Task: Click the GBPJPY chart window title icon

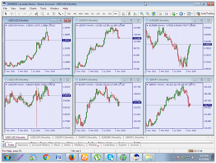Action: 147,80
